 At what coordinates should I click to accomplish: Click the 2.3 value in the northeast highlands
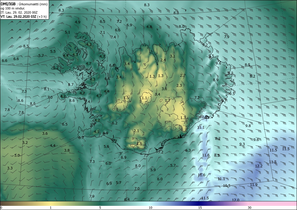(179, 86)
